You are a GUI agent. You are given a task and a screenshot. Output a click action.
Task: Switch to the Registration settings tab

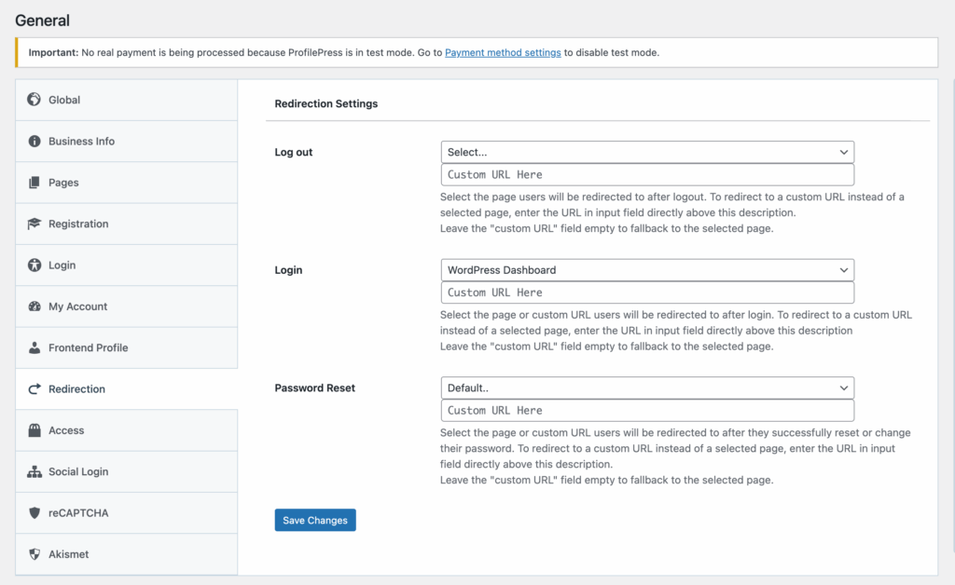pos(78,224)
